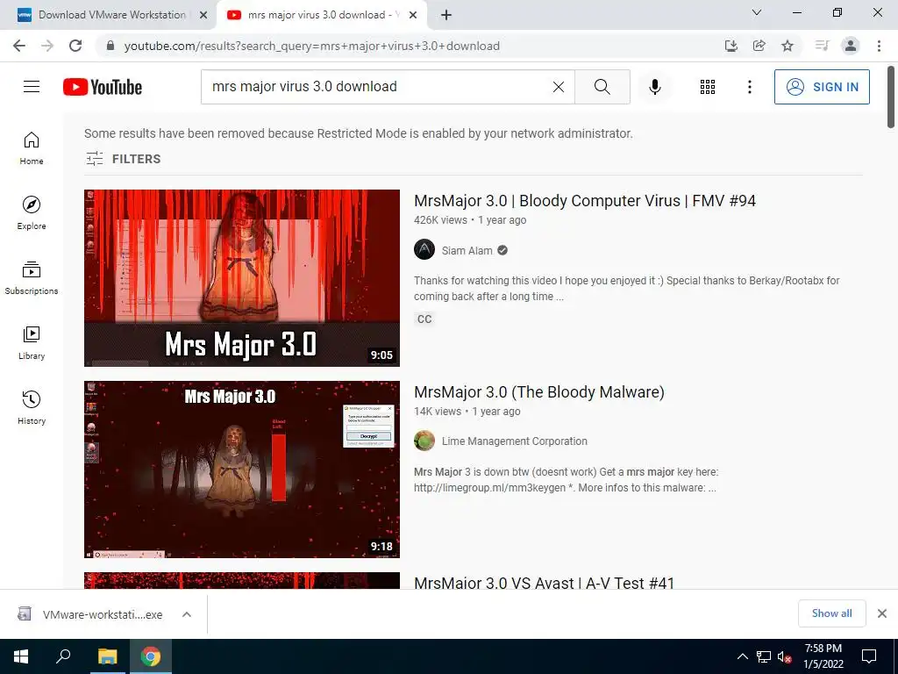Go to Home in the sidebar
This screenshot has width=898, height=674.
(x=32, y=148)
